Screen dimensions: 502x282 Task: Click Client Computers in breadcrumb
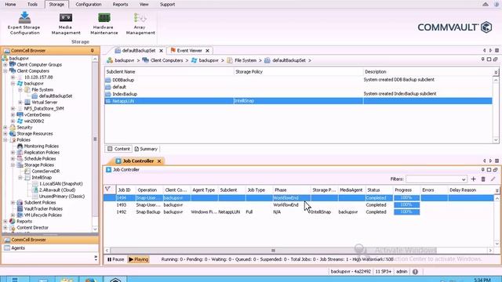click(x=166, y=60)
